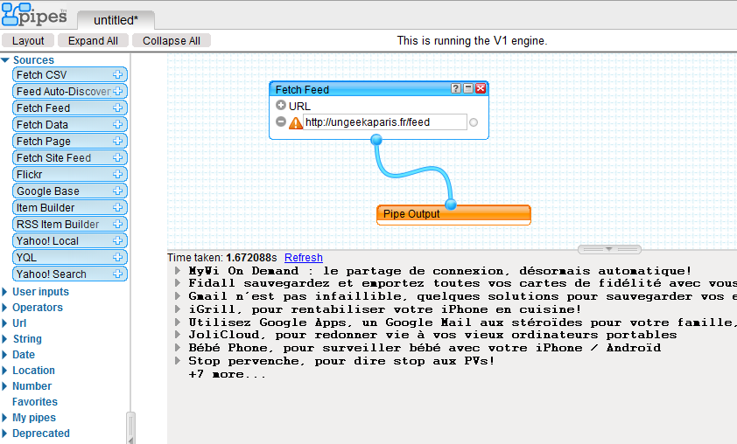Select the untitled* pipe tab
This screenshot has height=444, width=737.
pos(116,20)
